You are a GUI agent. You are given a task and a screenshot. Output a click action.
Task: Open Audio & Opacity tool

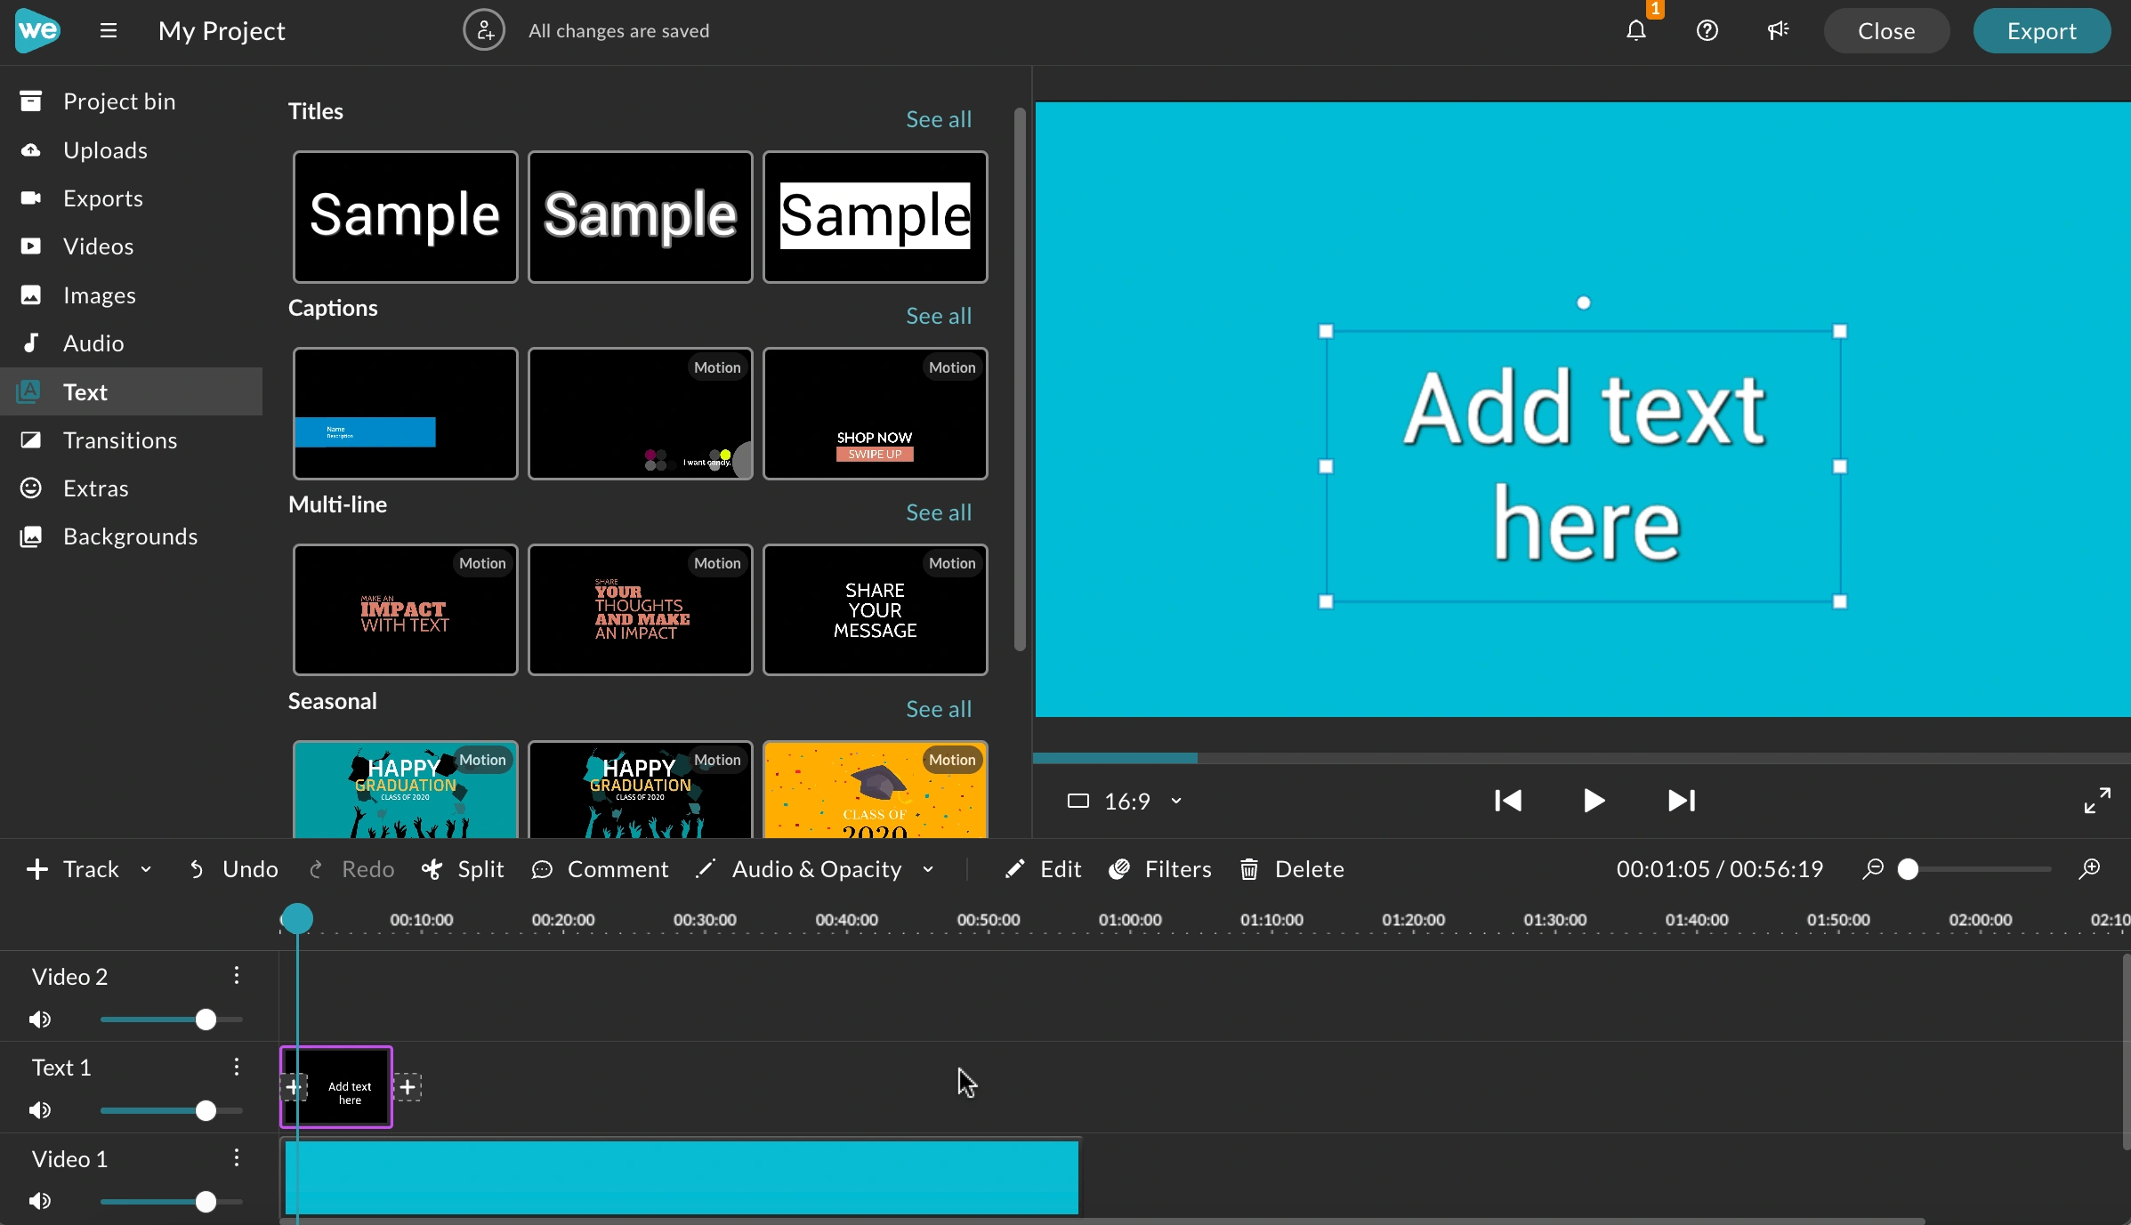coord(799,869)
